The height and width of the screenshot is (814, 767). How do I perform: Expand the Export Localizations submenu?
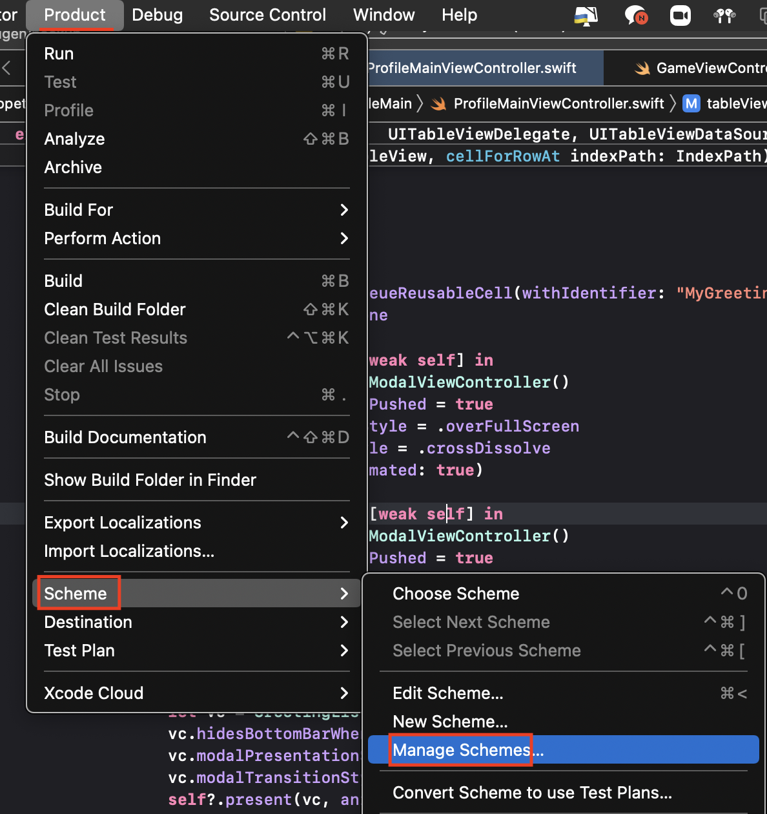pyautogui.click(x=197, y=523)
